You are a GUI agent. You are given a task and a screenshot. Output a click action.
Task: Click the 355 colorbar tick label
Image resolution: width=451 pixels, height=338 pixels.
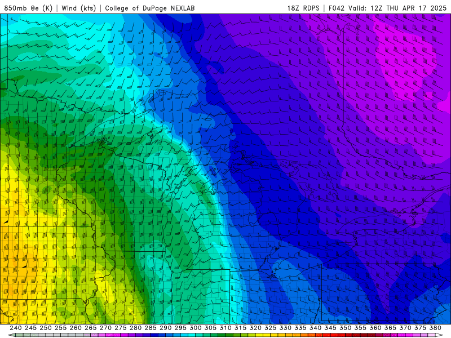360,328
